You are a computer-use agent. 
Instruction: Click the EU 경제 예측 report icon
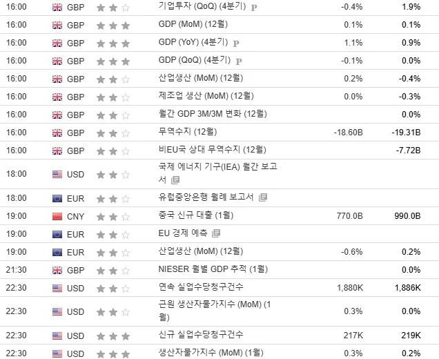coord(216,233)
